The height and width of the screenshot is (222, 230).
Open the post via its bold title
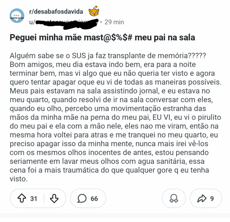(x=102, y=38)
